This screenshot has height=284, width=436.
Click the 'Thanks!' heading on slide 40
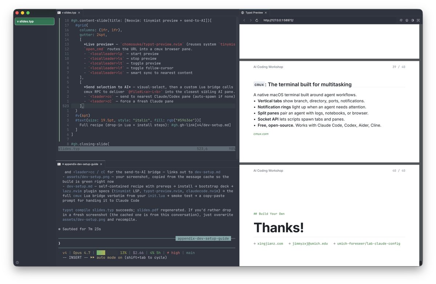pos(279,228)
